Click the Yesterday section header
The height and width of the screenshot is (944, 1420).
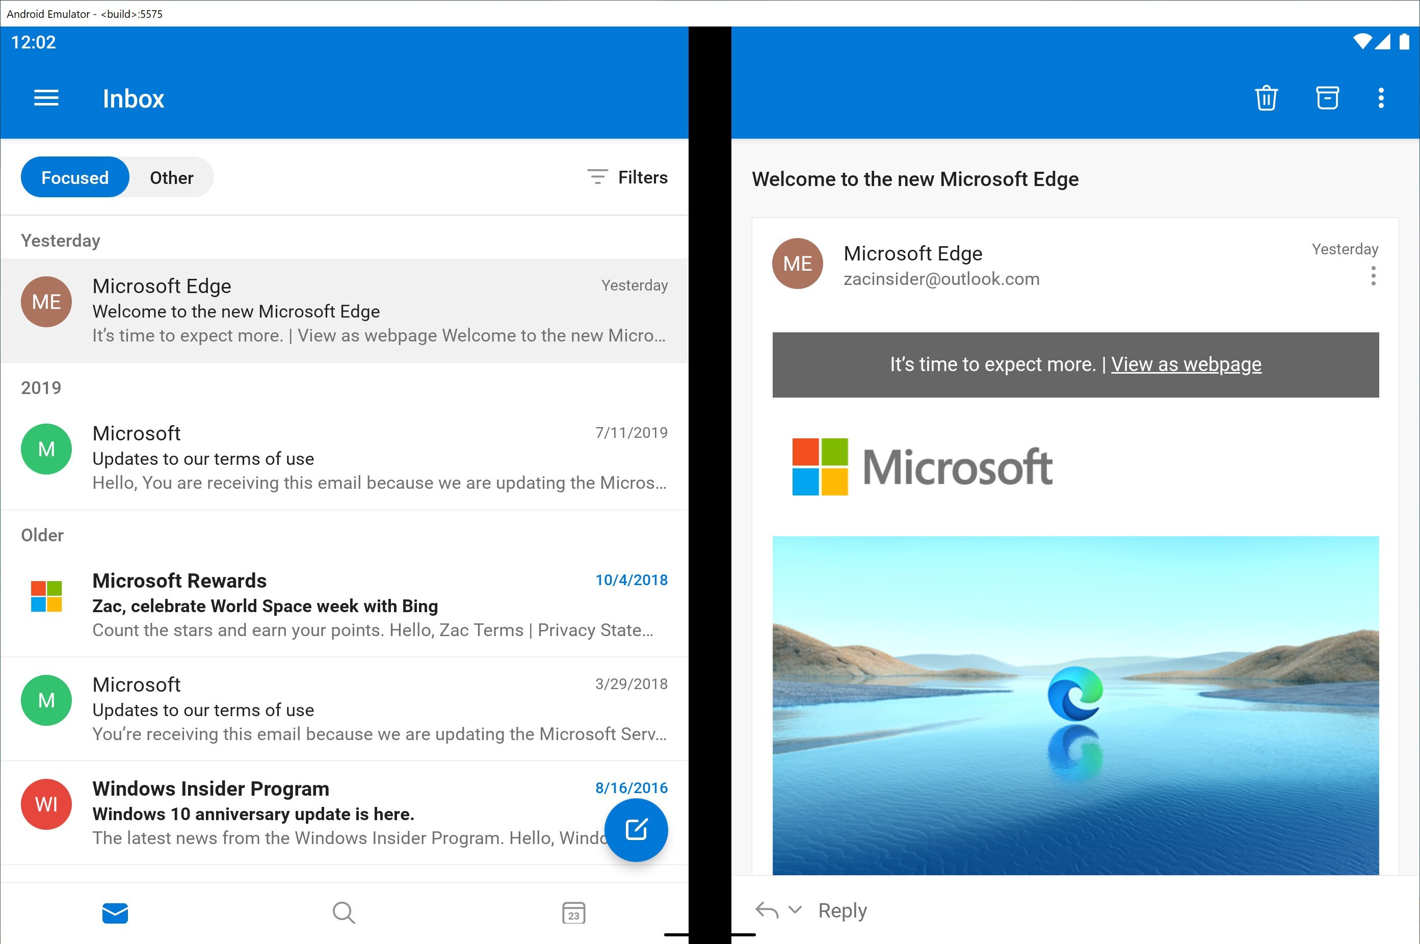pyautogui.click(x=60, y=240)
